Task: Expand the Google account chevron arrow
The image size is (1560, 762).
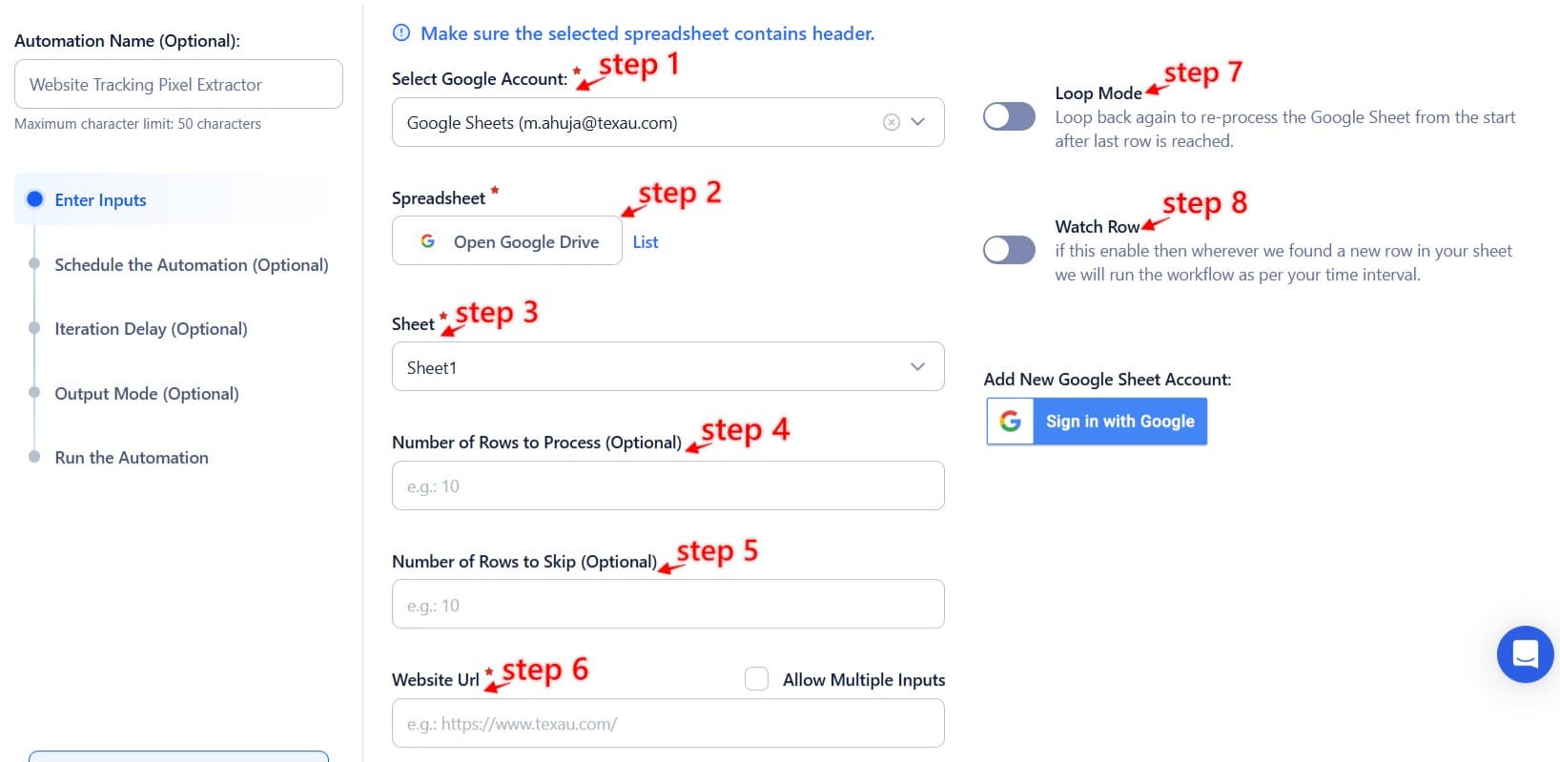Action: pyautogui.click(x=918, y=122)
